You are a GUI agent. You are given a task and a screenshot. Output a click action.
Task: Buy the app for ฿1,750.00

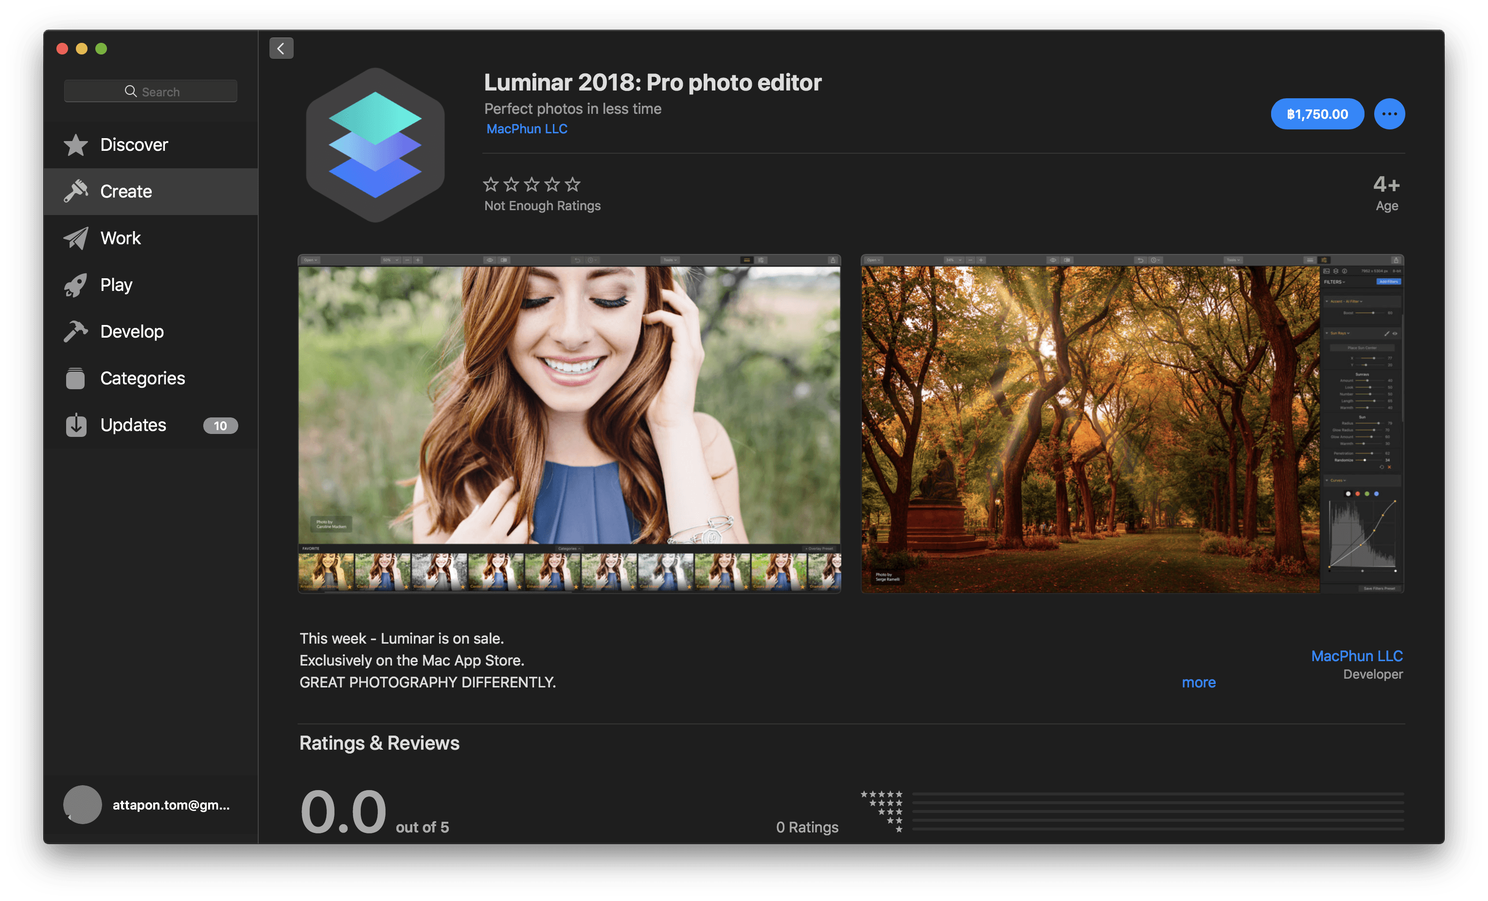pyautogui.click(x=1317, y=114)
